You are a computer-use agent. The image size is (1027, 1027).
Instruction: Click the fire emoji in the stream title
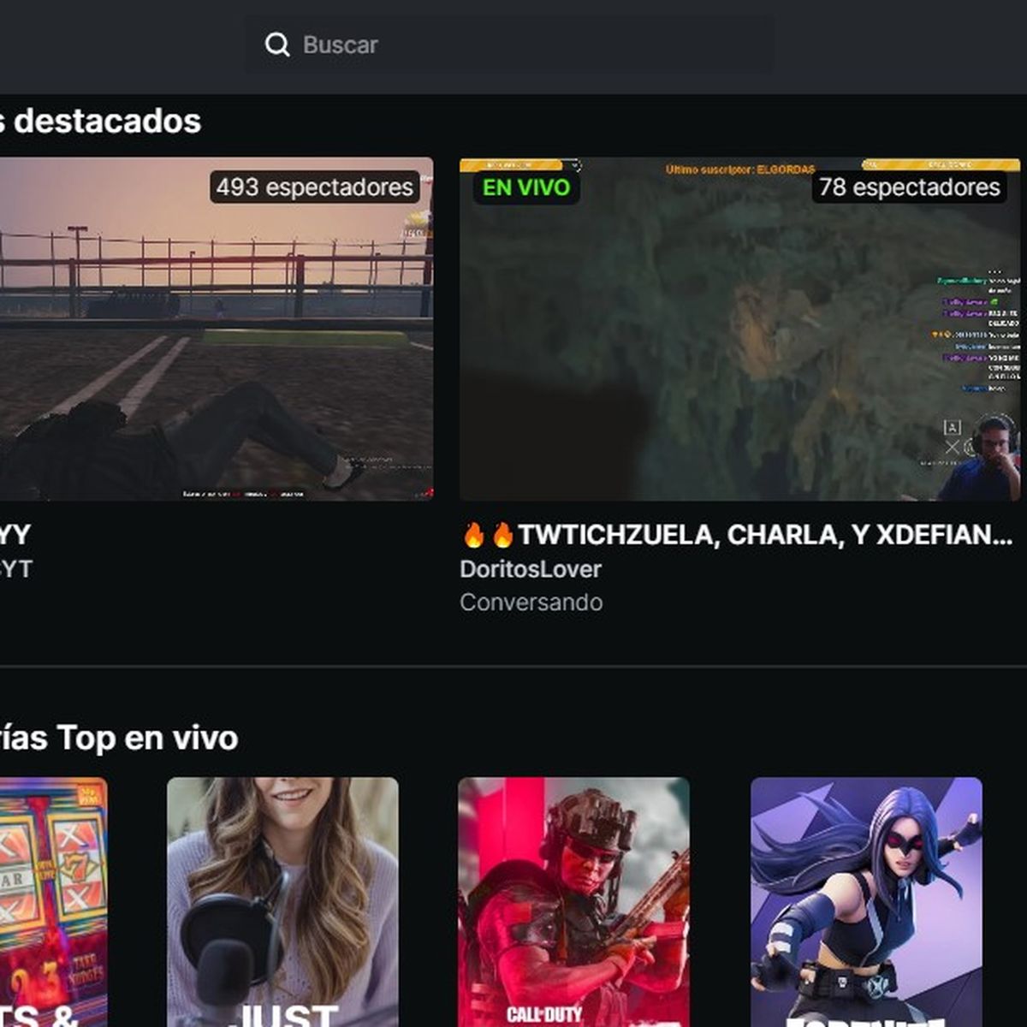(476, 532)
